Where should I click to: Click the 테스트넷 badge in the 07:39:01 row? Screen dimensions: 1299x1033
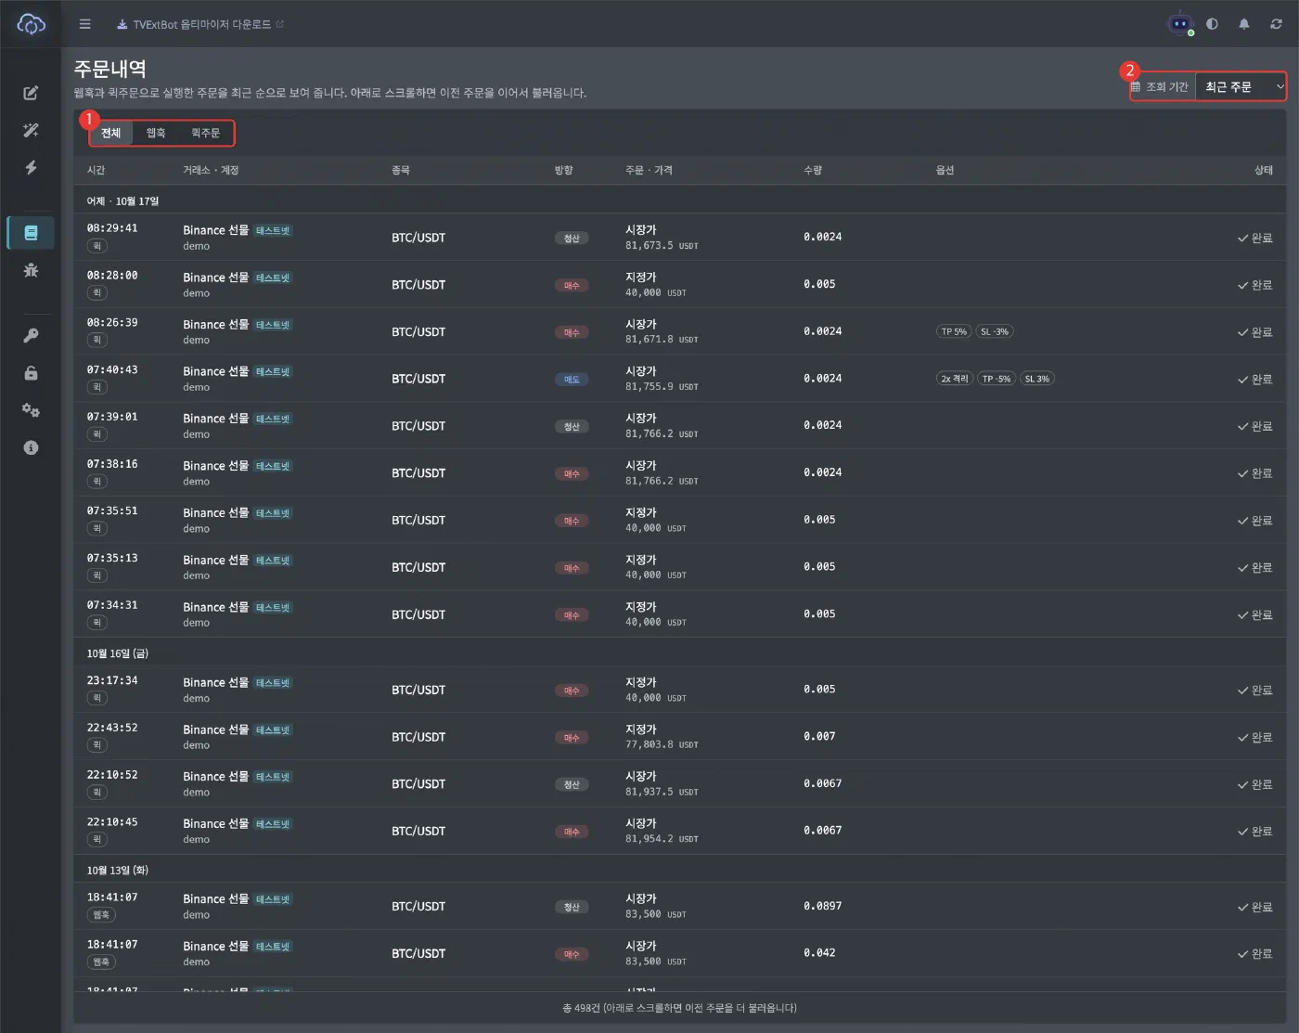(273, 419)
